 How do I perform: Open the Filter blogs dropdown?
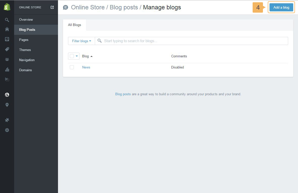click(81, 41)
